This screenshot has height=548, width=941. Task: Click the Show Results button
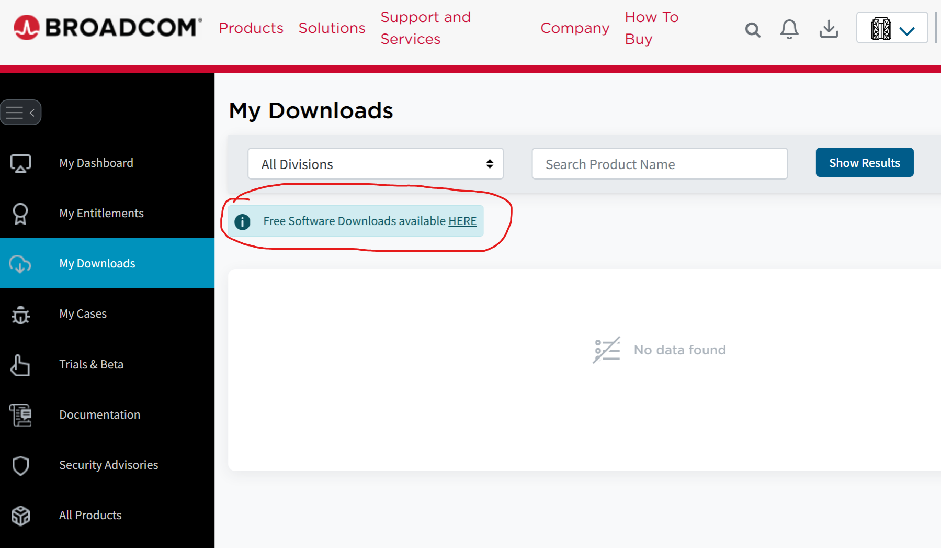pos(864,163)
